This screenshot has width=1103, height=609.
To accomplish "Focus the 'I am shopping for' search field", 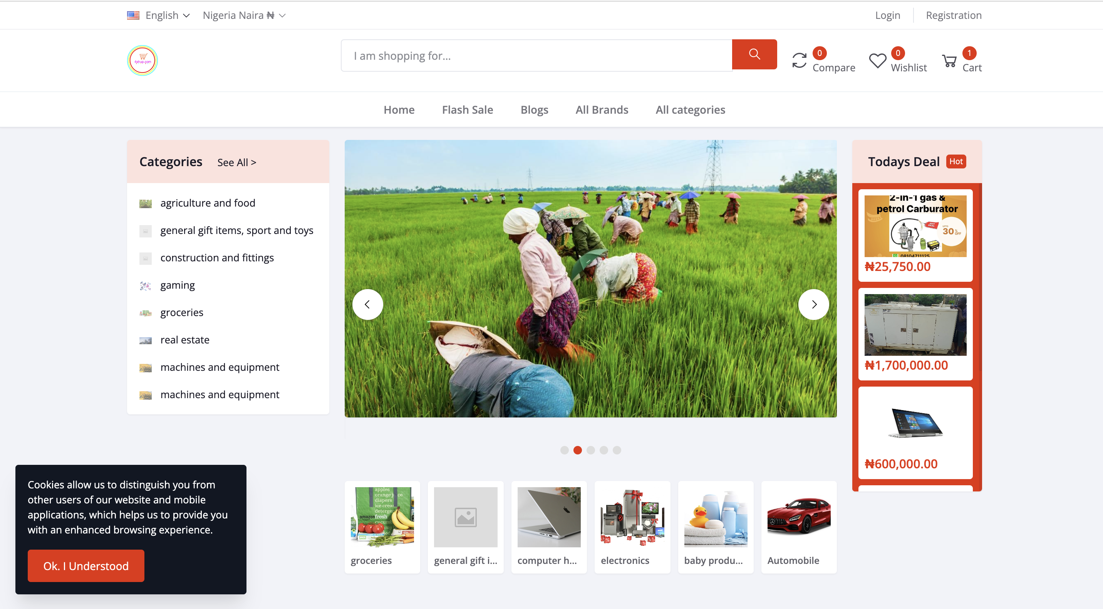I will pos(536,56).
